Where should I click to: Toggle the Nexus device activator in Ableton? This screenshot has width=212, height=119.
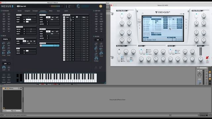[x=4, y=88]
